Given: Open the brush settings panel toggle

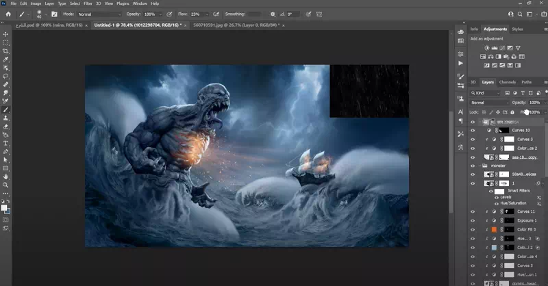Looking at the screenshot, I should click(x=54, y=14).
